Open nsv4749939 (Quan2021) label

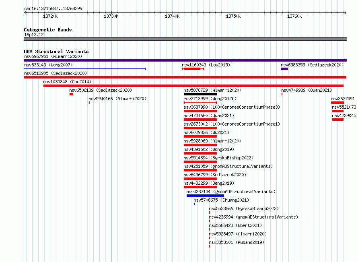pyautogui.click(x=307, y=90)
